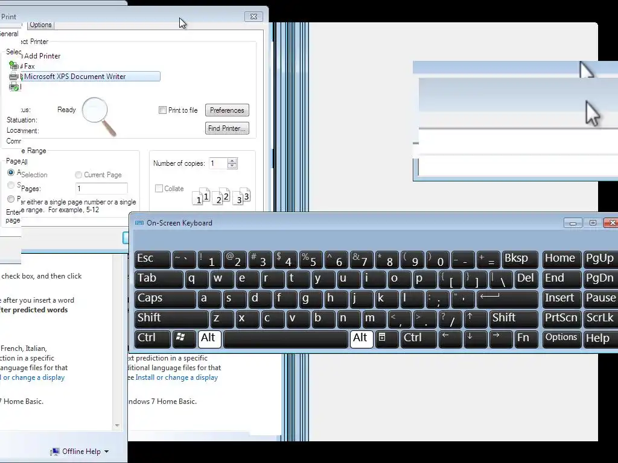Select the Current Page radio button
618x463 pixels.
tap(78, 175)
